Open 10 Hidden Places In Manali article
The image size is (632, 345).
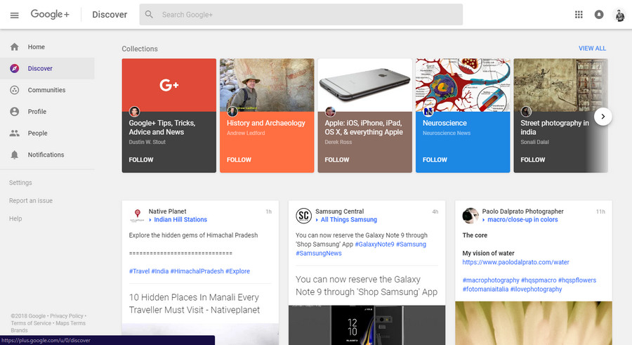click(x=195, y=304)
